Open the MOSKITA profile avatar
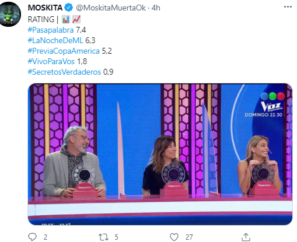This screenshot has width=297, height=242. point(10,15)
